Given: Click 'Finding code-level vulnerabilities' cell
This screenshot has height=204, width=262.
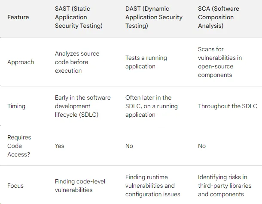Looking at the screenshot, I should (80, 186).
